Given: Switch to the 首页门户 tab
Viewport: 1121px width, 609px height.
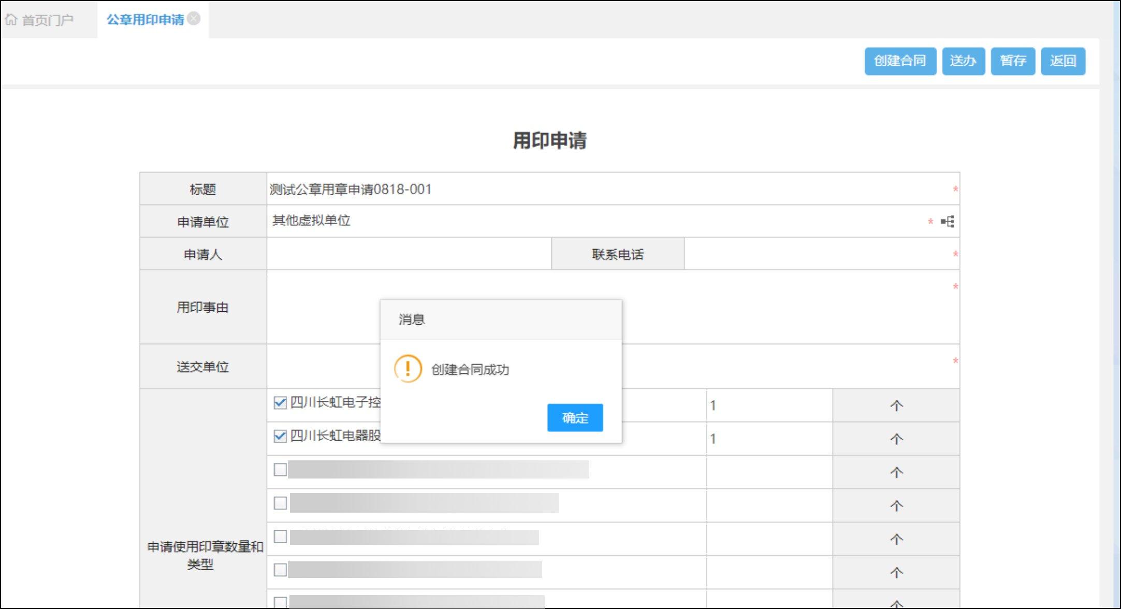Looking at the screenshot, I should [47, 20].
